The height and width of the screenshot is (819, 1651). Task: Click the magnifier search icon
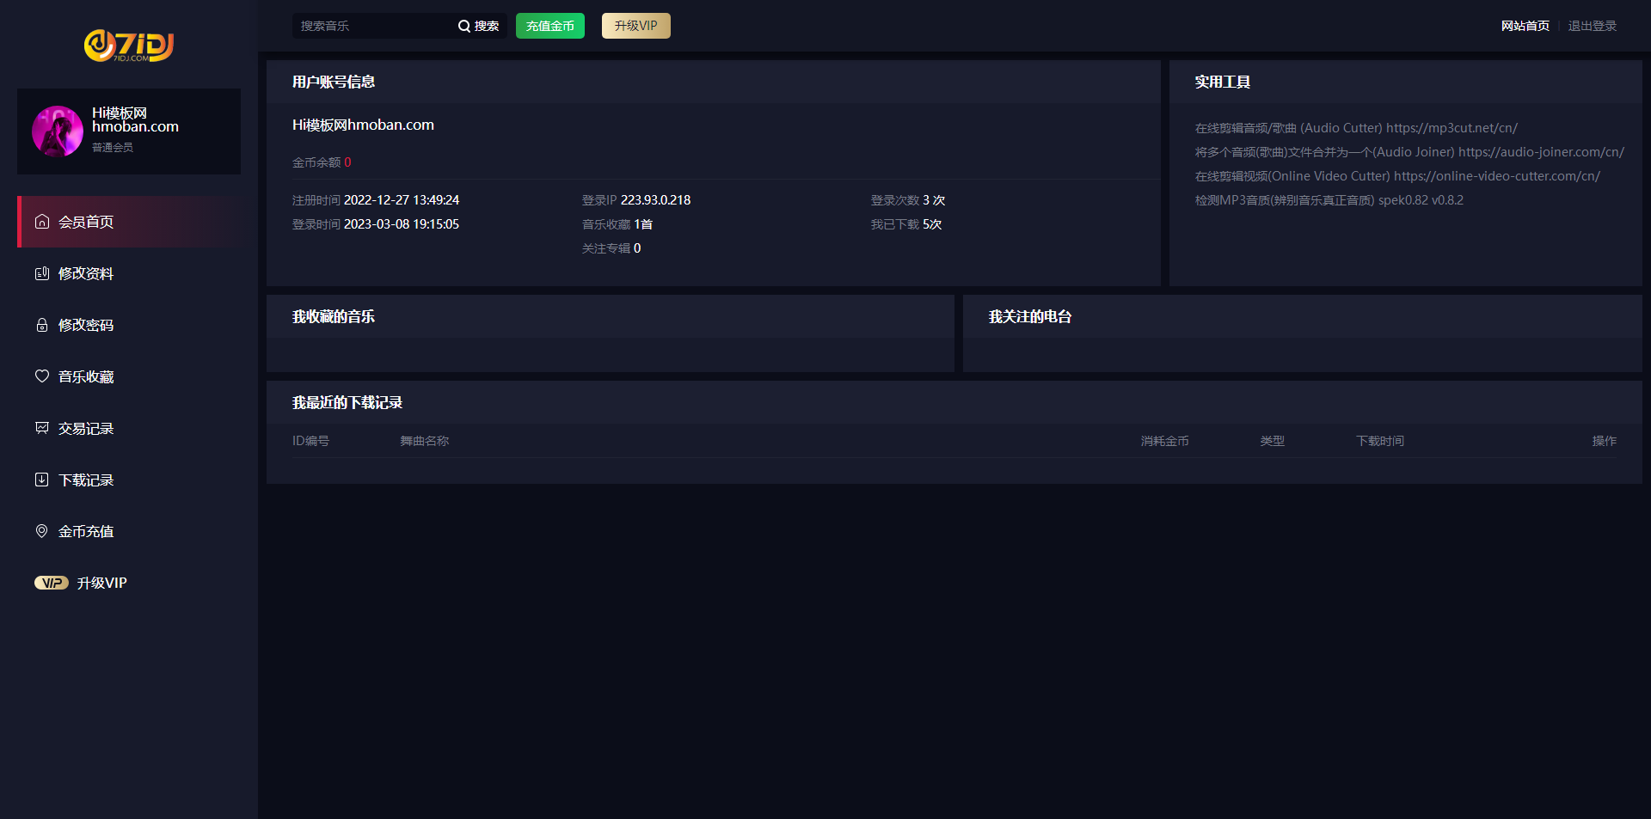click(x=464, y=26)
